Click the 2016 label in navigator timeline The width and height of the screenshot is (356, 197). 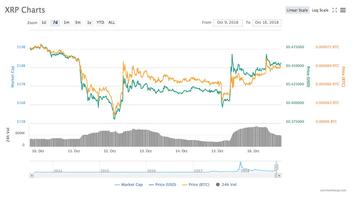tap(152, 171)
